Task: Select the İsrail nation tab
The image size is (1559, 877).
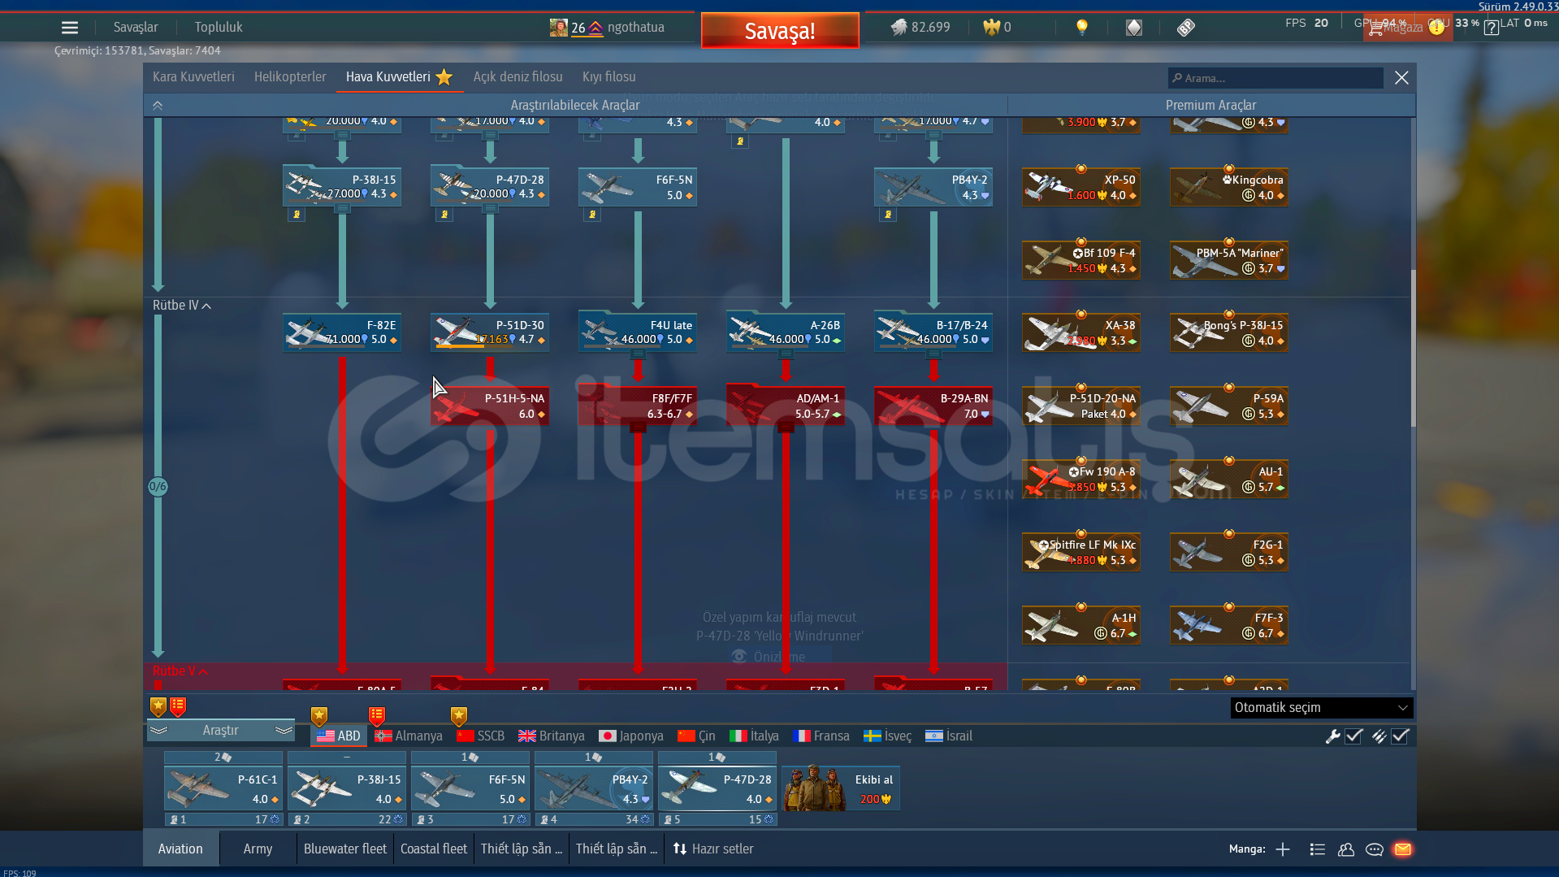Action: (x=949, y=736)
